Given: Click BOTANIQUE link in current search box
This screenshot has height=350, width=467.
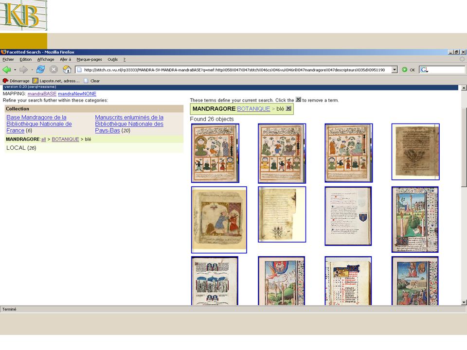Looking at the screenshot, I should tap(253, 108).
